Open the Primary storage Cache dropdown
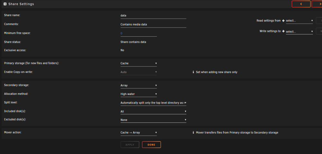Screen dimensions: 322x154 point(138,63)
